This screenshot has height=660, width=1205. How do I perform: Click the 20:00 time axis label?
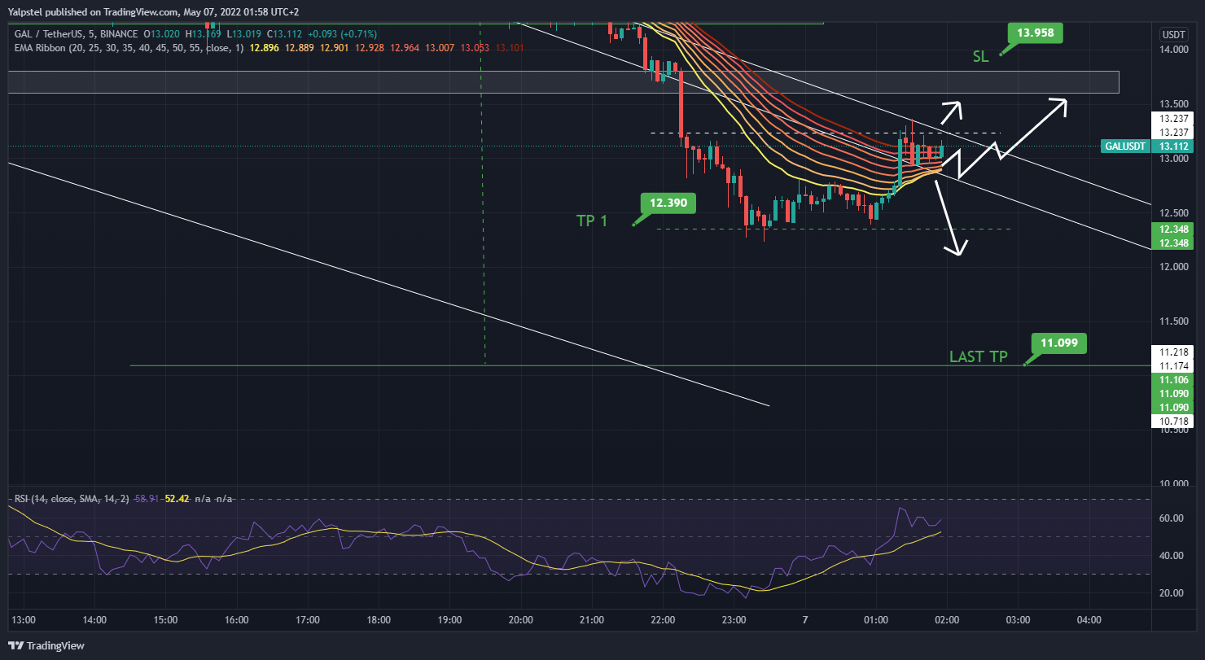click(x=520, y=620)
